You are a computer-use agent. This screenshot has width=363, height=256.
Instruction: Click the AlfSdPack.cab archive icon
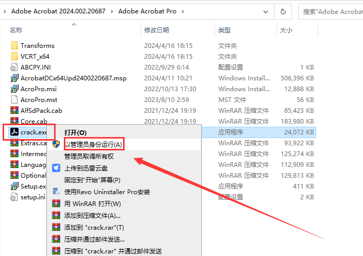click(x=14, y=110)
